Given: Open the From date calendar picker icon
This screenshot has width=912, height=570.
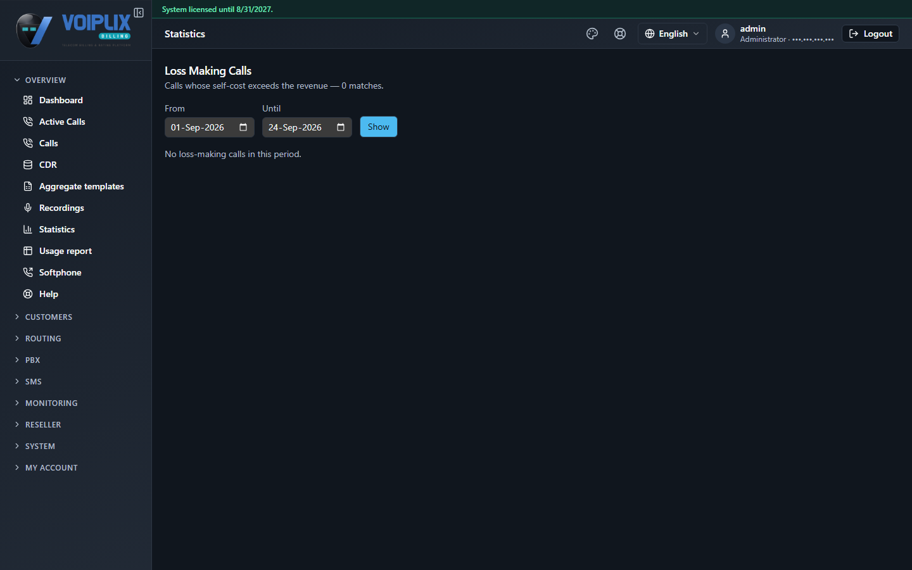Looking at the screenshot, I should coord(243,127).
